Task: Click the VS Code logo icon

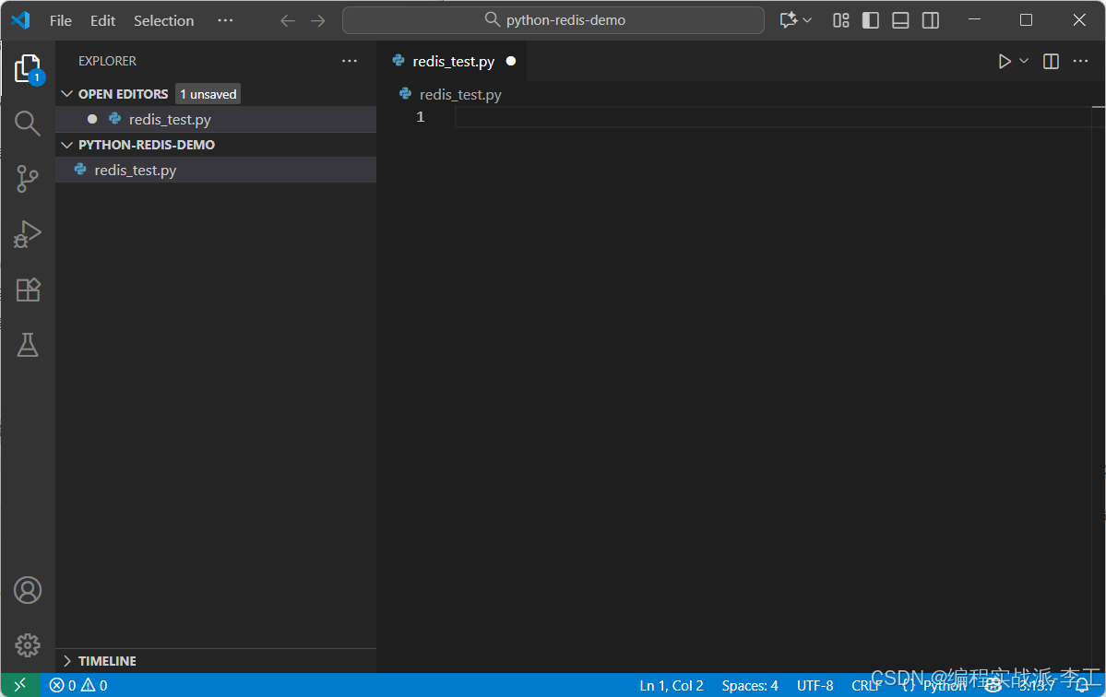Action: pos(20,19)
